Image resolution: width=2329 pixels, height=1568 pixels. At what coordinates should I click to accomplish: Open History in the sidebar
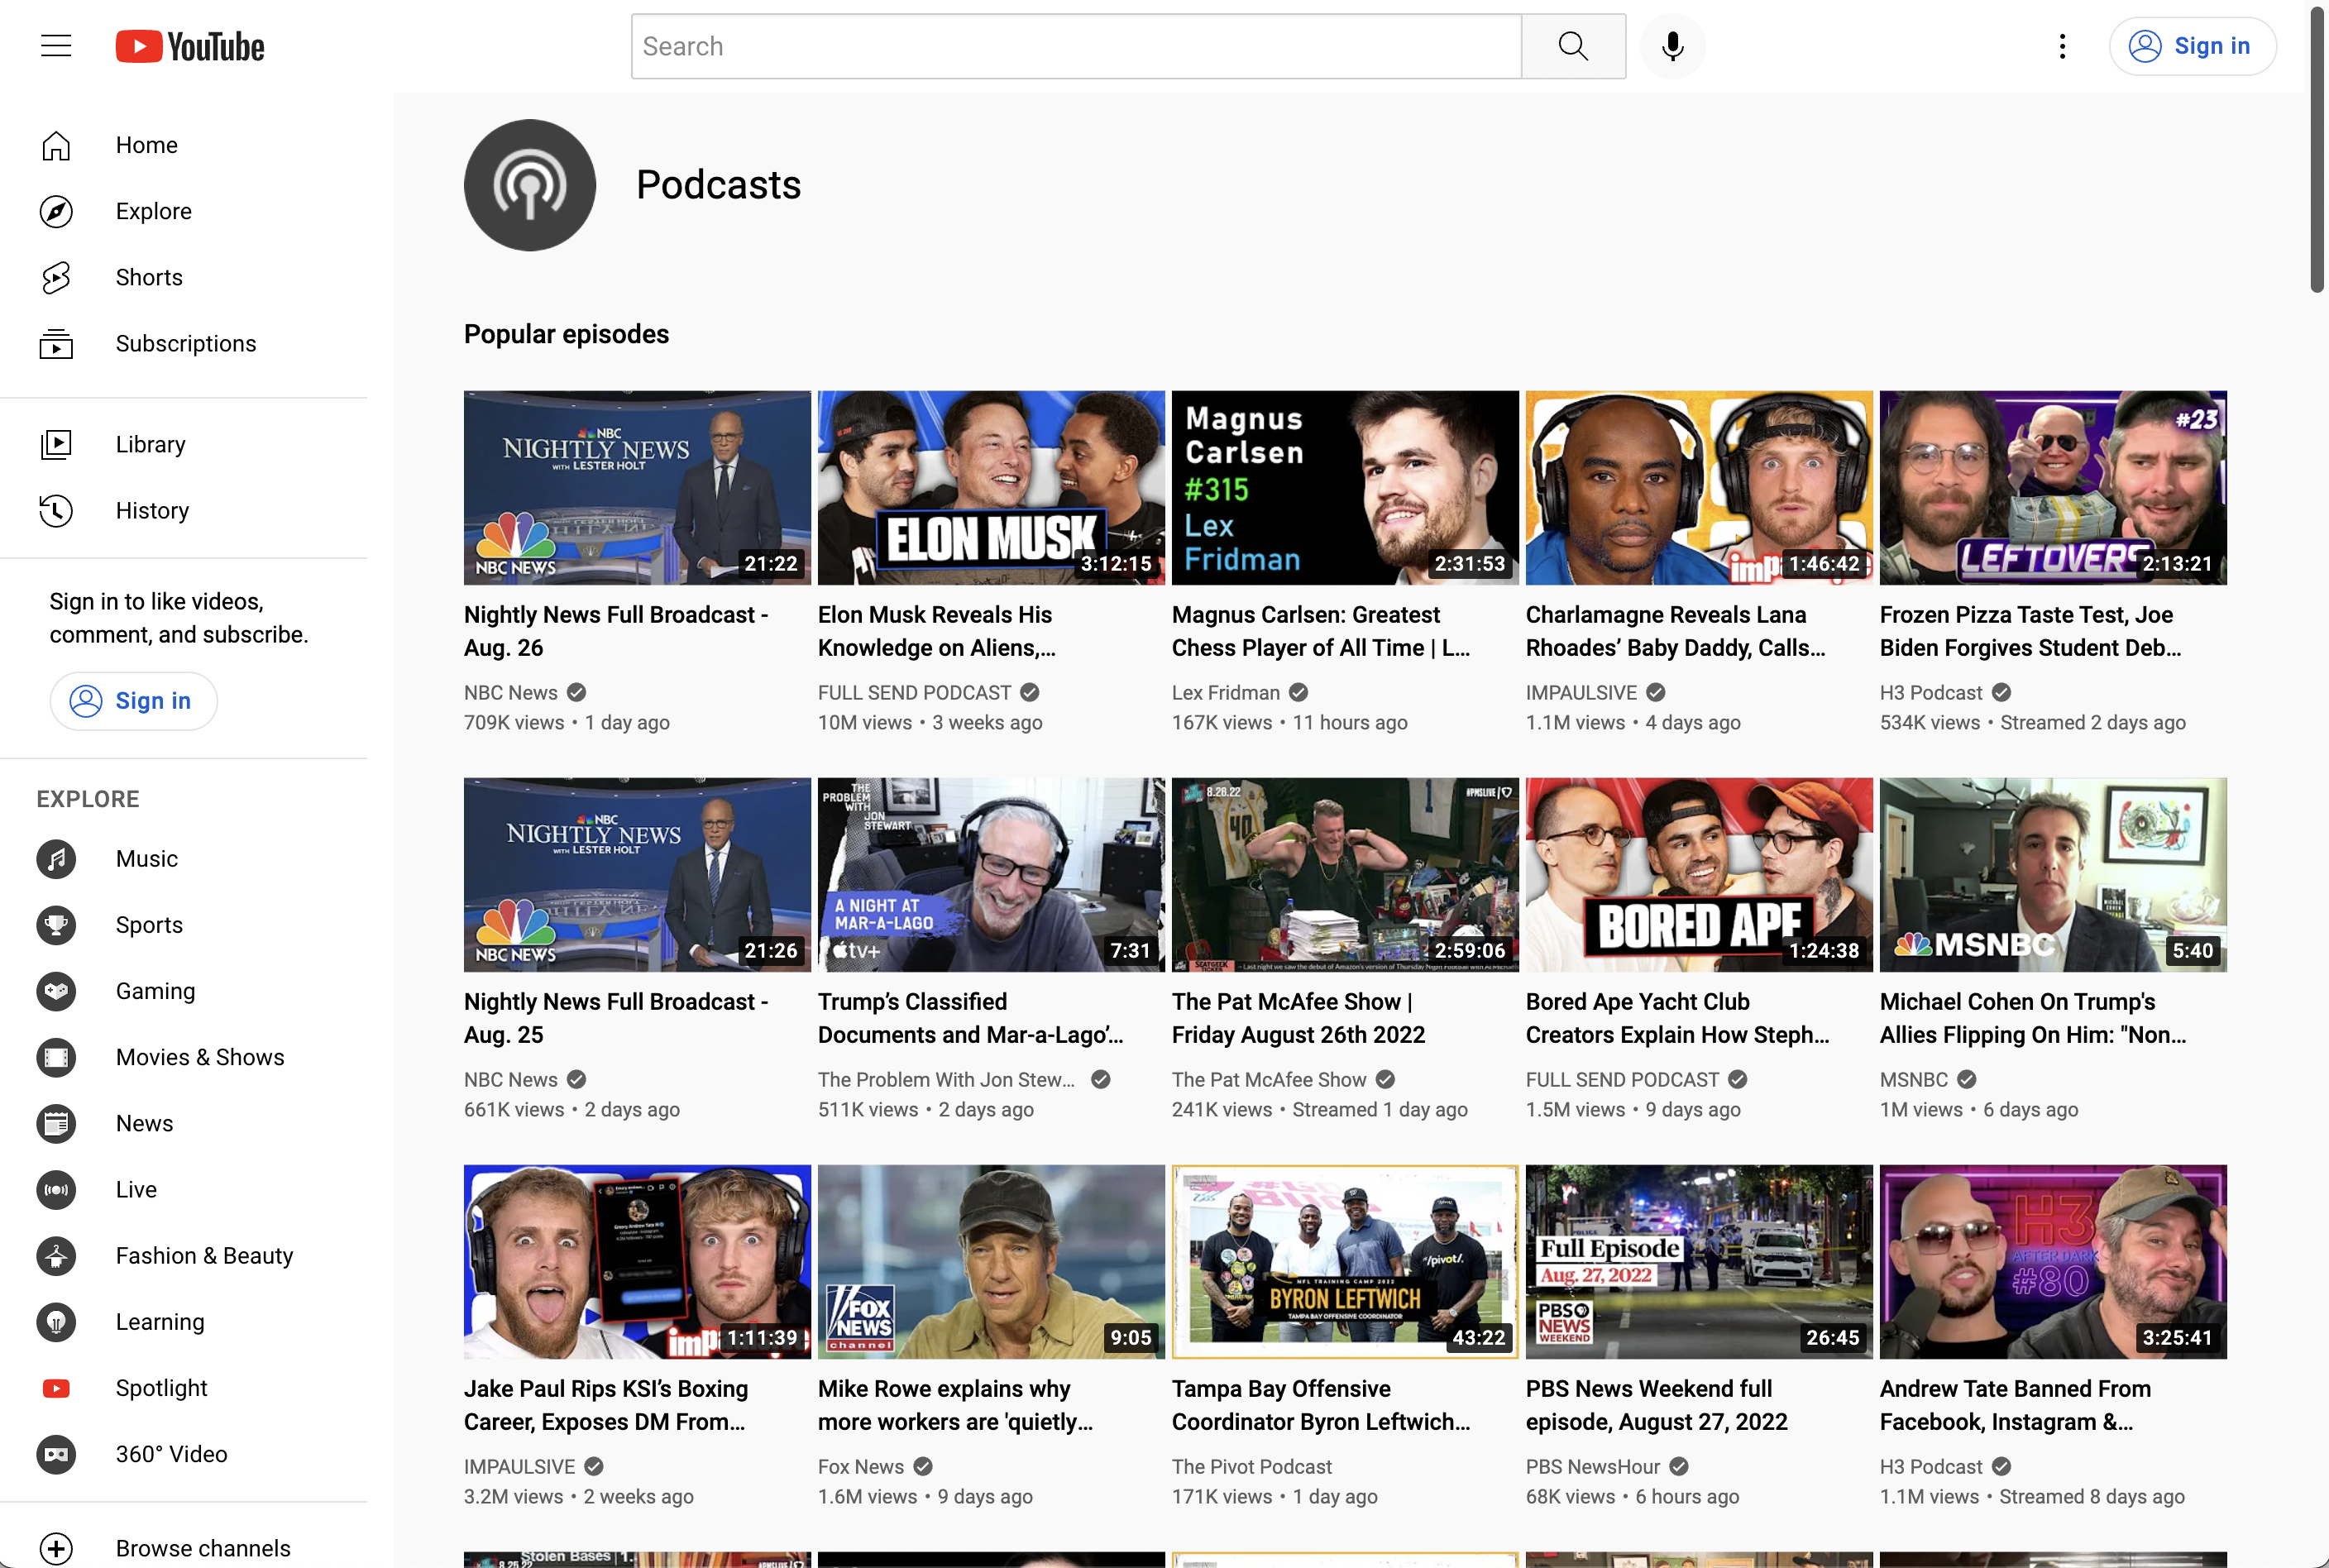(184, 510)
